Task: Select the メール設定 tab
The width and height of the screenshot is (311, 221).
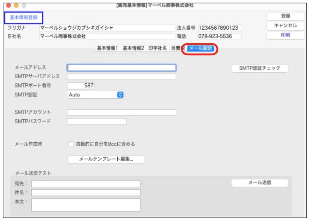Action: pos(200,49)
